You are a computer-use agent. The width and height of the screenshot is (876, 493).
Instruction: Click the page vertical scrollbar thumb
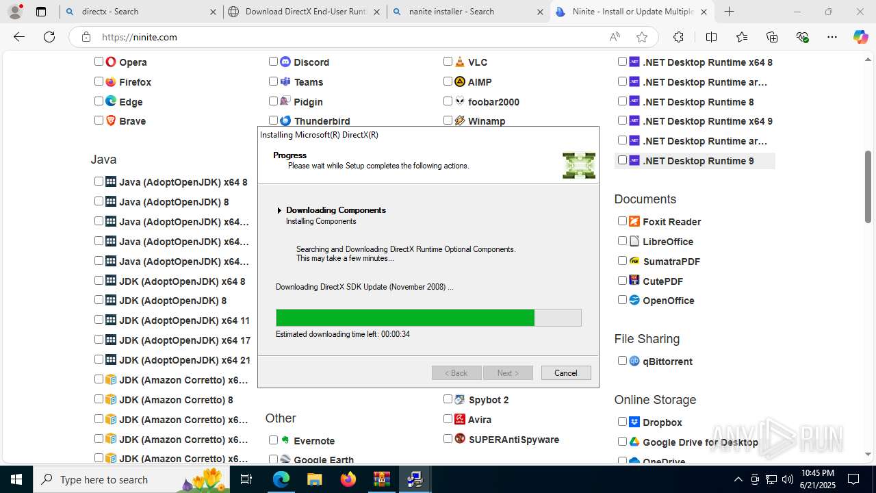(868, 186)
